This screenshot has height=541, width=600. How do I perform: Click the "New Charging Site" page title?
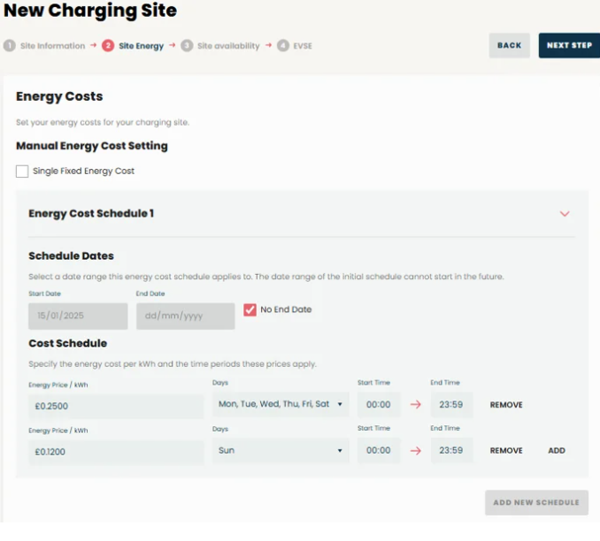tap(90, 11)
